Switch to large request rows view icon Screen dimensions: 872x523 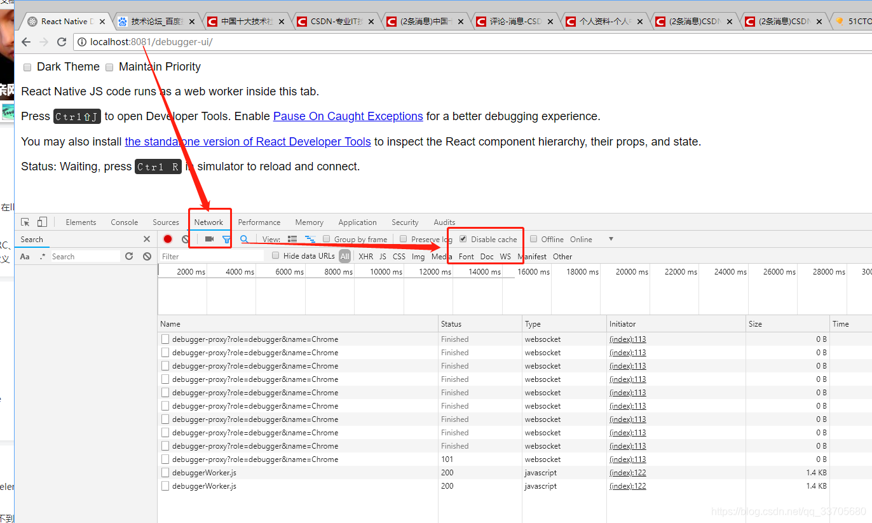coord(292,240)
